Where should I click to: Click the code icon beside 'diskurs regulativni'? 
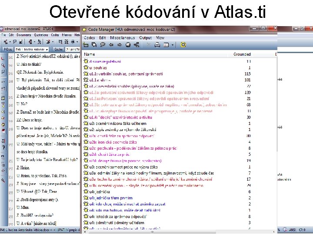coord(86,61)
